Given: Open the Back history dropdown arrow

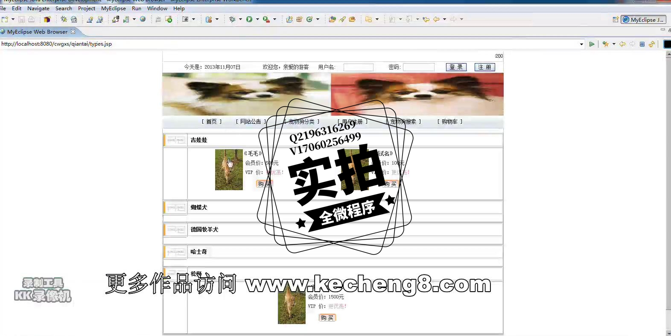Looking at the screenshot, I should [444, 19].
